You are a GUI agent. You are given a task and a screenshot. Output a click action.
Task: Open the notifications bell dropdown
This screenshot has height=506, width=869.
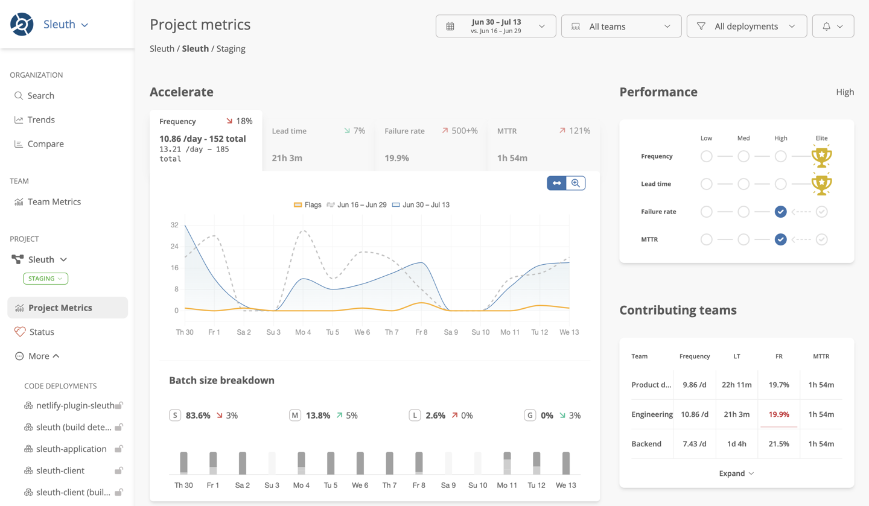(833, 26)
